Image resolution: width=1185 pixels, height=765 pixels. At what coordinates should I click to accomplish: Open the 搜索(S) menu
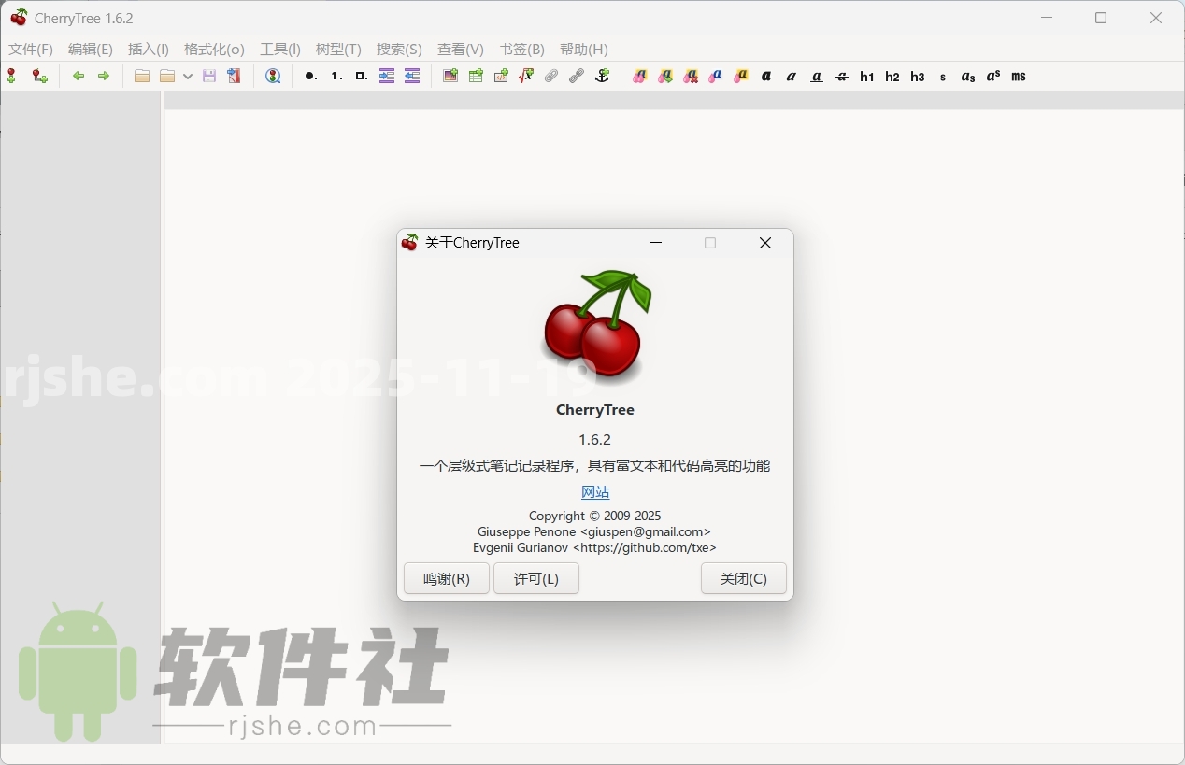tap(399, 50)
